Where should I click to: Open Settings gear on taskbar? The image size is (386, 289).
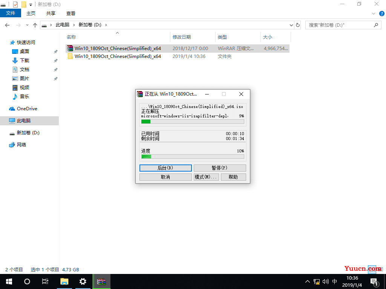83,281
